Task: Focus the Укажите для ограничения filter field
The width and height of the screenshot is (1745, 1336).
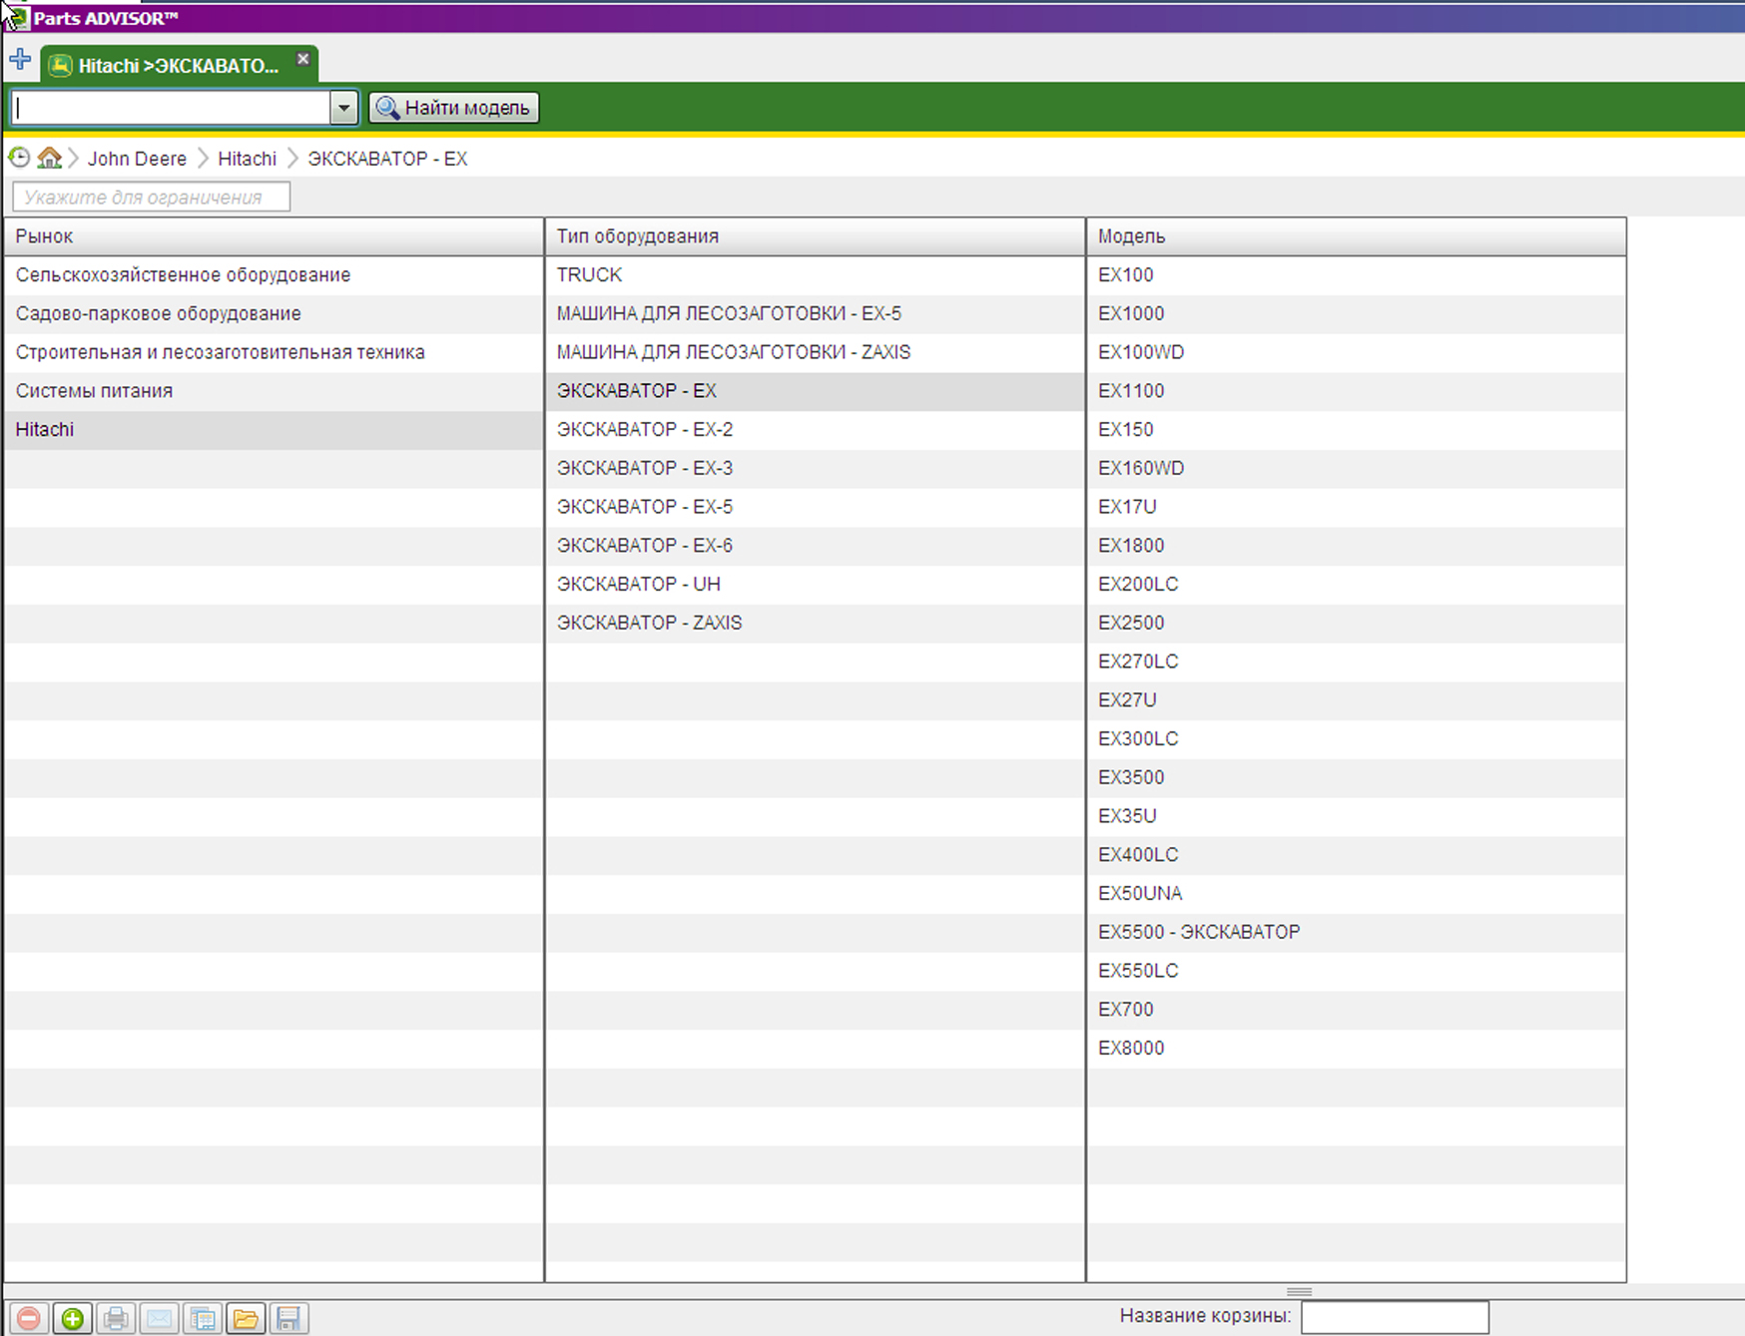Action: [151, 197]
